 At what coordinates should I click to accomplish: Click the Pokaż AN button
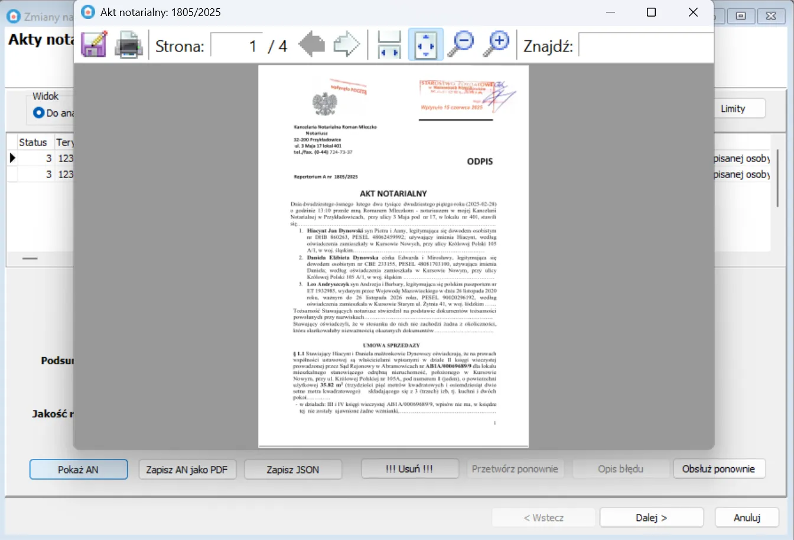pos(79,468)
